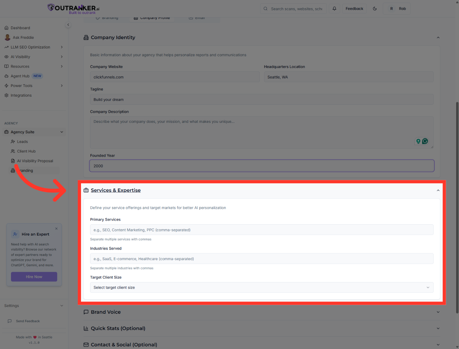This screenshot has height=349, width=459.
Task: Collapse the Services & Expertise section chevron
Action: point(438,190)
